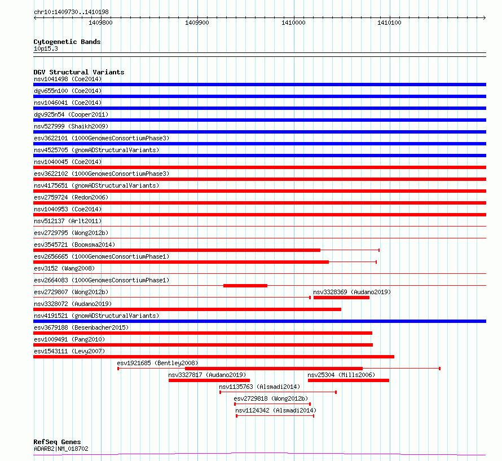The width and height of the screenshot is (502, 461).
Task: Click nsv1046041 (Coe2014) variant label
Action: 68,103
